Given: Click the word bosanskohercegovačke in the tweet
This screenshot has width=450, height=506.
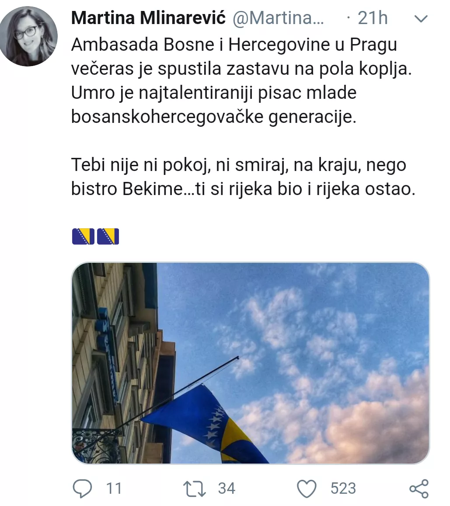Looking at the screenshot, I should pyautogui.click(x=167, y=117).
